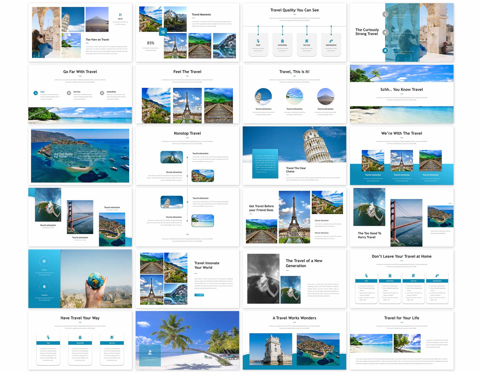The height and width of the screenshot is (373, 481).
Task: Click the teal icon badge on the Travel Moments slide
Action: click(163, 31)
